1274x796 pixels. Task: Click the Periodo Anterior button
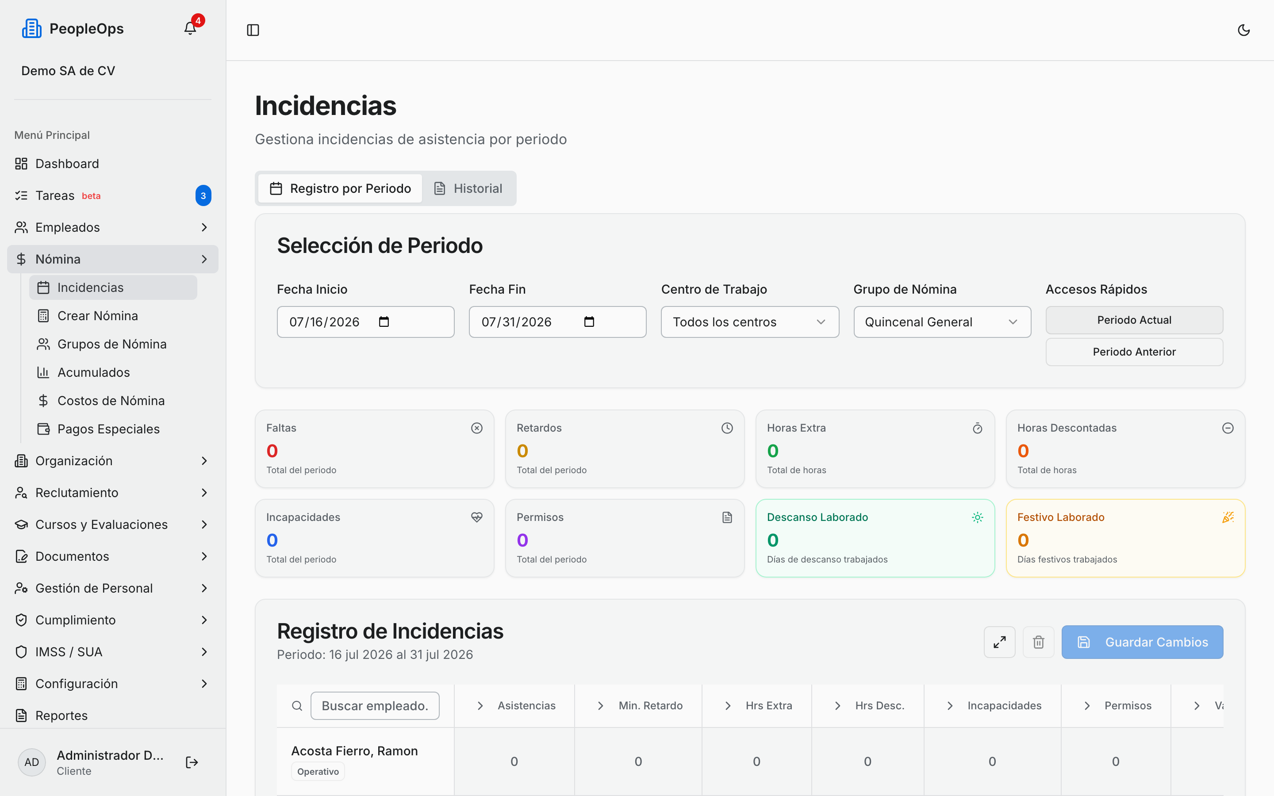[1134, 352]
